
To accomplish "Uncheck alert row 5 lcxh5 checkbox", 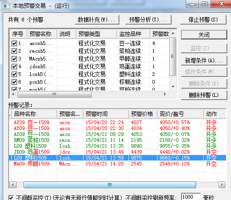I will [x=14, y=74].
